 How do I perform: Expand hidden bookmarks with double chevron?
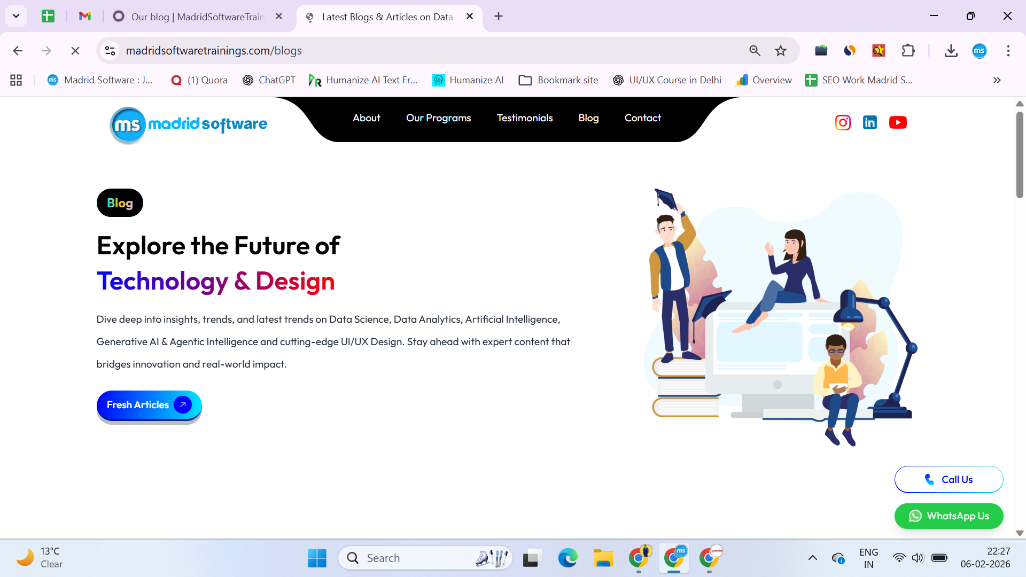click(997, 80)
